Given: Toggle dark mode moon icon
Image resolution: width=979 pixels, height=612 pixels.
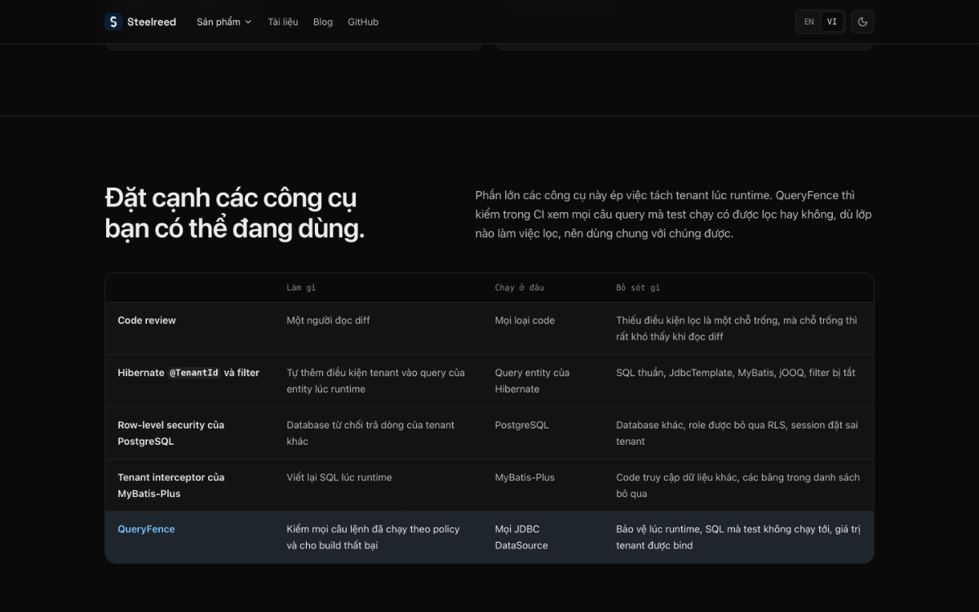Looking at the screenshot, I should [x=863, y=22].
